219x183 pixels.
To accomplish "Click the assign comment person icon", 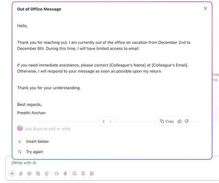I will tap(38, 174).
